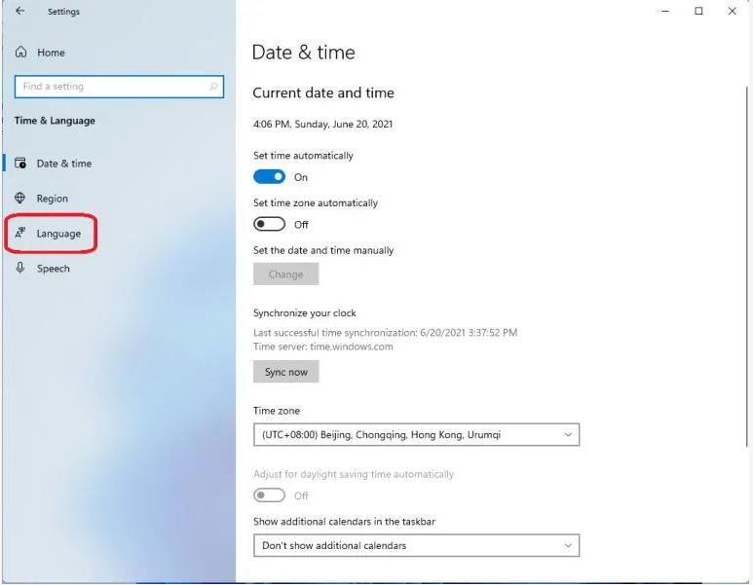Click the back arrow icon in Settings
This screenshot has height=585, width=753.
[20, 12]
